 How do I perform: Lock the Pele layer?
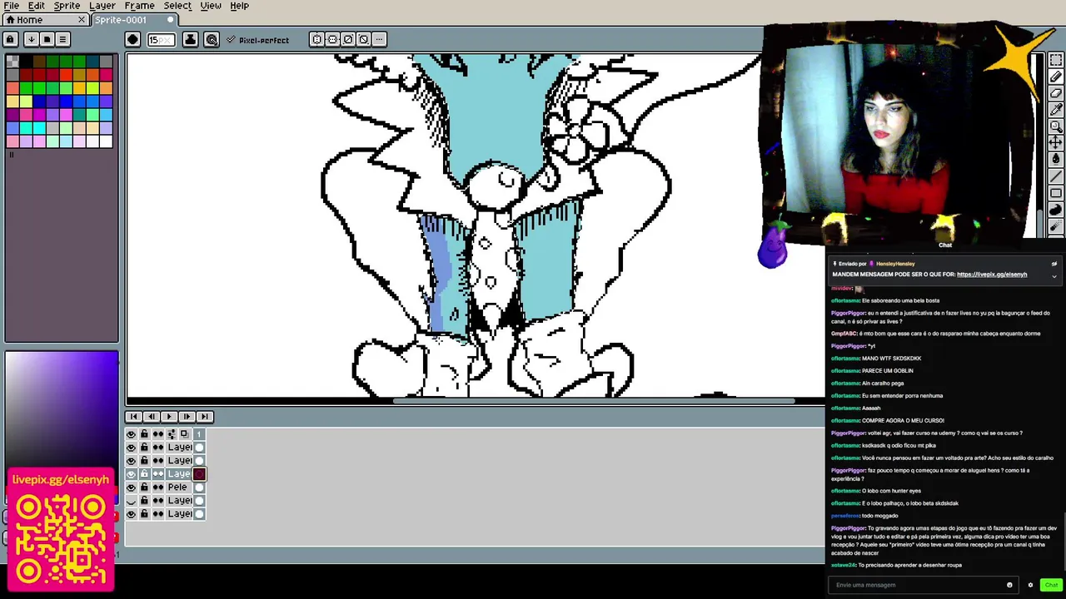(144, 487)
